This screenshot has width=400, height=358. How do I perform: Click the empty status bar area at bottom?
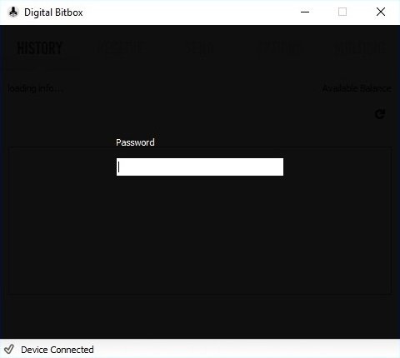244,349
